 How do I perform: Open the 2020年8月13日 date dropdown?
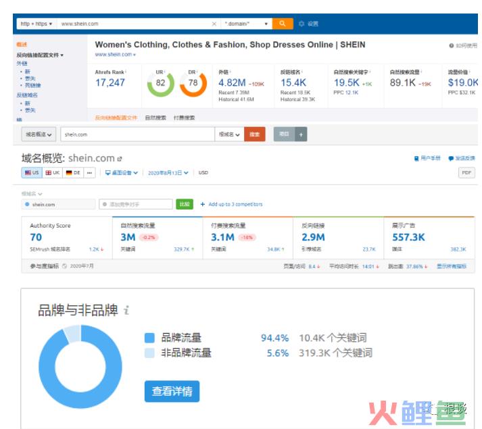[x=168, y=173]
